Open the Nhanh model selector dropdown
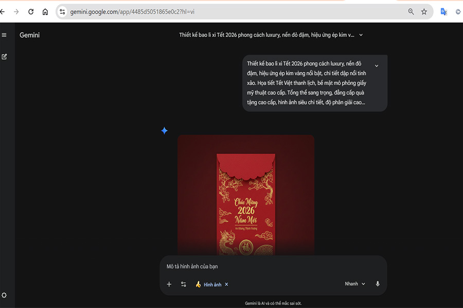The image size is (463, 308). 355,284
